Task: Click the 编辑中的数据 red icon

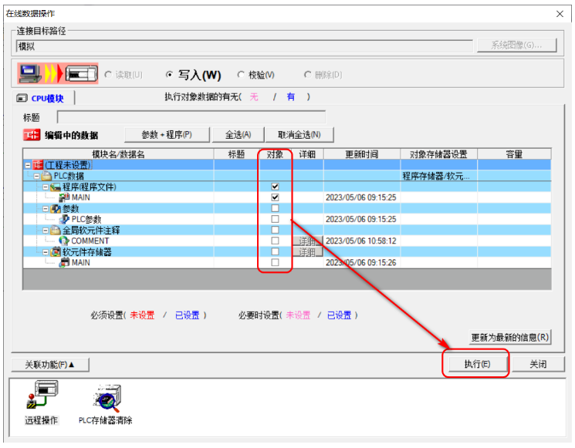Action: [31, 135]
